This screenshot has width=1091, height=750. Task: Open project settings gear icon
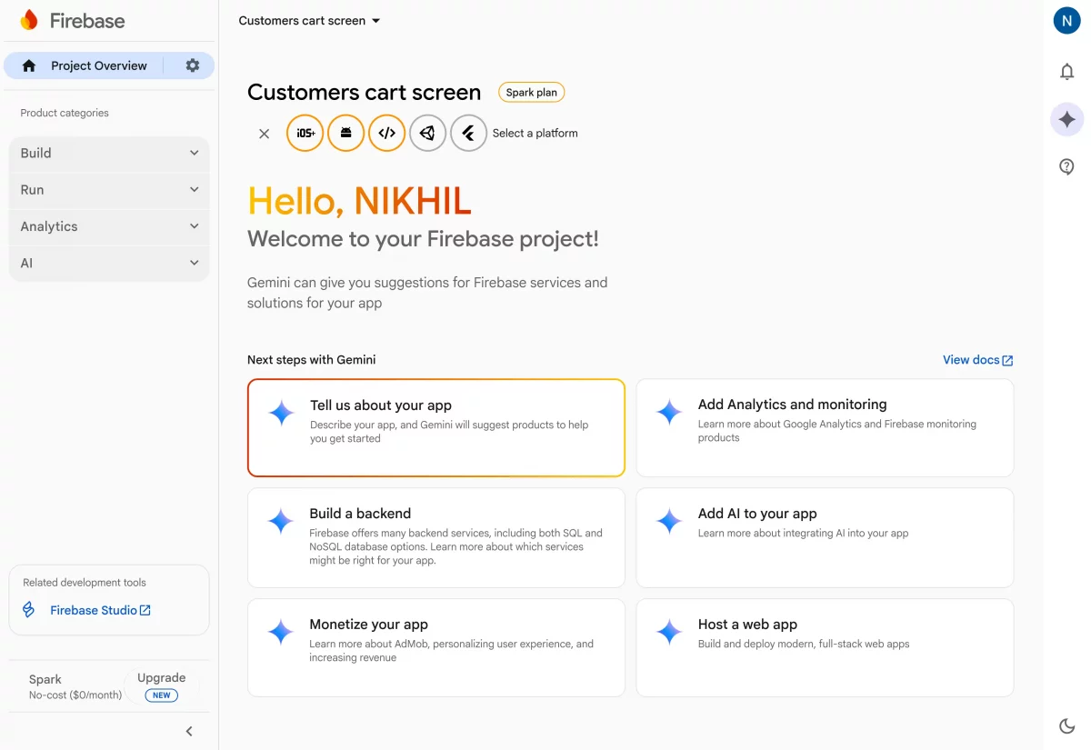(192, 65)
